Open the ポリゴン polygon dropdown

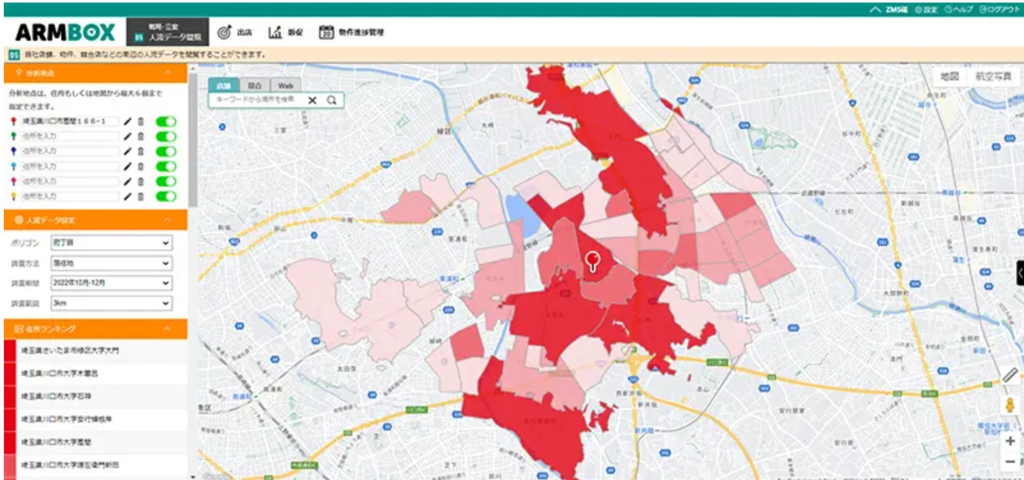pyautogui.click(x=111, y=243)
